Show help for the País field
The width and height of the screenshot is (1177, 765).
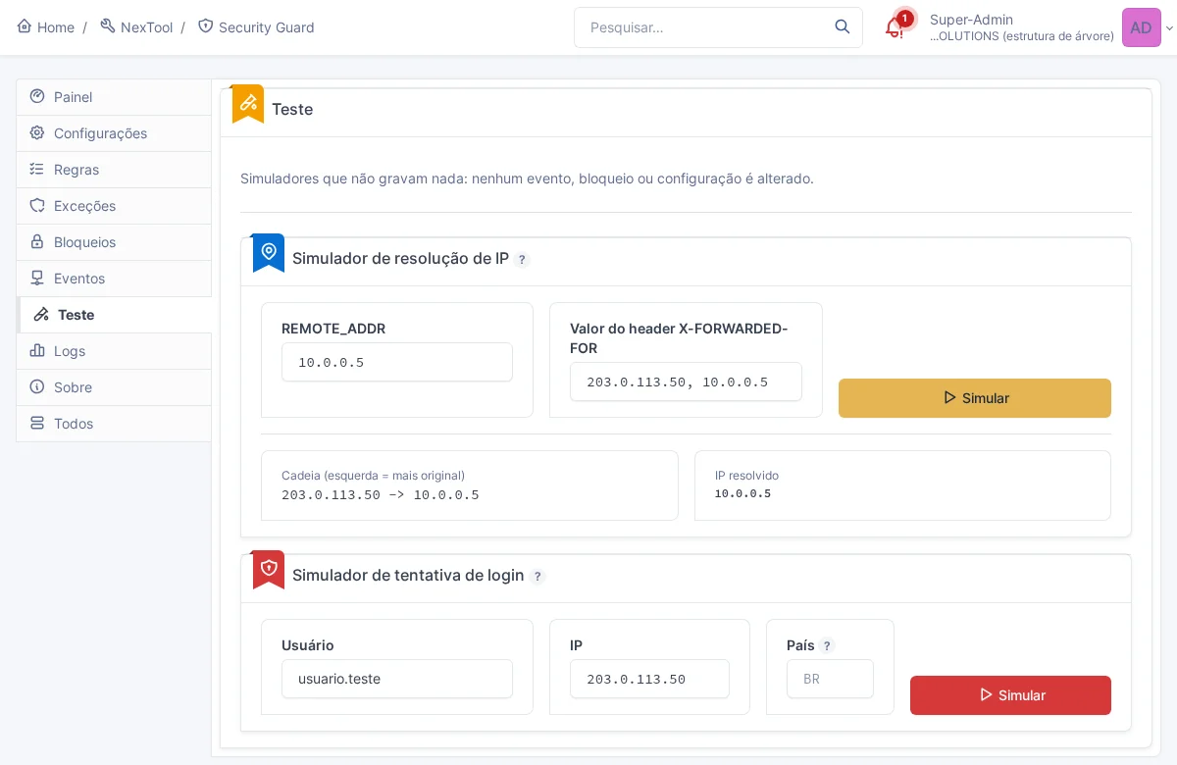pos(828,646)
